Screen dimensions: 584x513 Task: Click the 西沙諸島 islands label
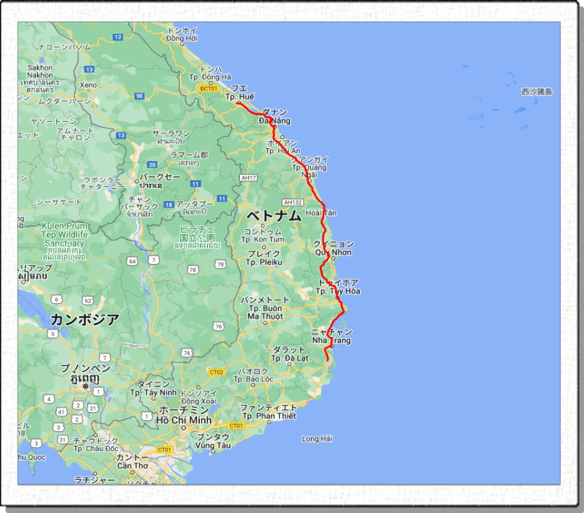click(537, 91)
